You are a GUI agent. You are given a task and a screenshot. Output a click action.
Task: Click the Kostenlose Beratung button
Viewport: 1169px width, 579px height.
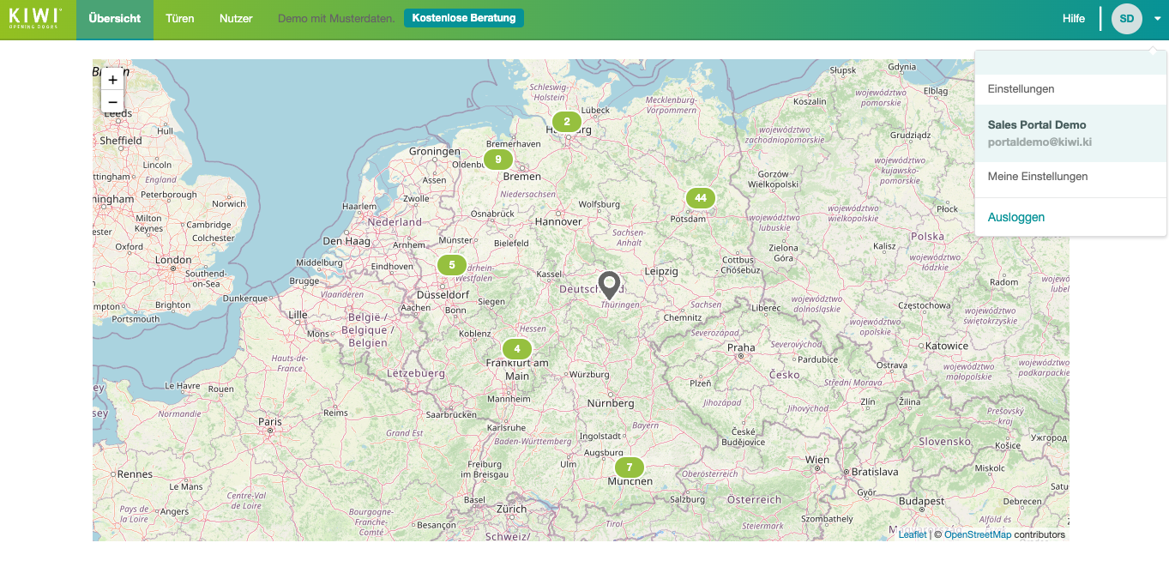[x=463, y=18]
